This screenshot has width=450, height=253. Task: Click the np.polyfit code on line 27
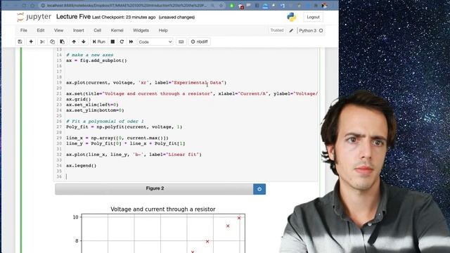click(x=124, y=126)
